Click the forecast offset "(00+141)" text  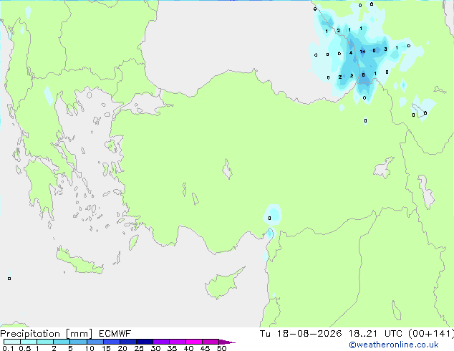coord(431,334)
